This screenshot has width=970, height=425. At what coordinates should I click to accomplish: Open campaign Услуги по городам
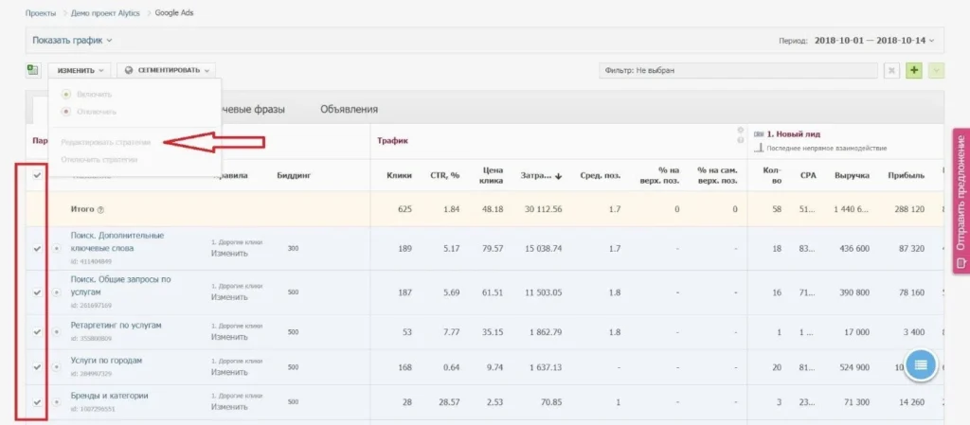tap(107, 360)
